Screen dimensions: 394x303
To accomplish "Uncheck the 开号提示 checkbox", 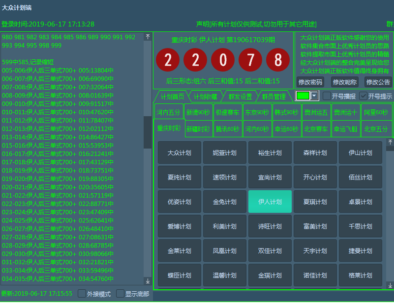I will pyautogui.click(x=364, y=96).
